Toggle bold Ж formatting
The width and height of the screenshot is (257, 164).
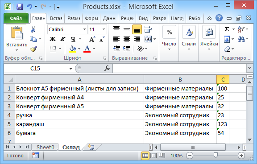[53, 39]
